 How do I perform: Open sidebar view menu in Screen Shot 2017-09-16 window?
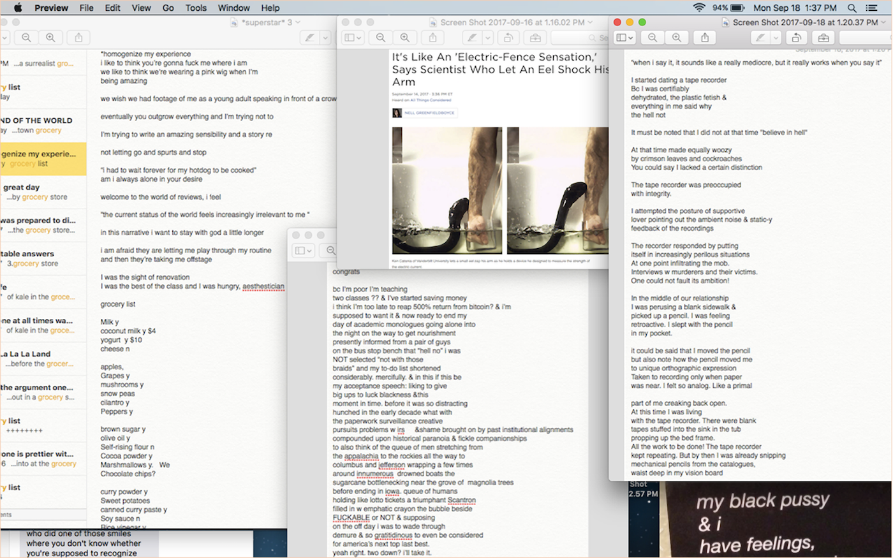tap(353, 38)
